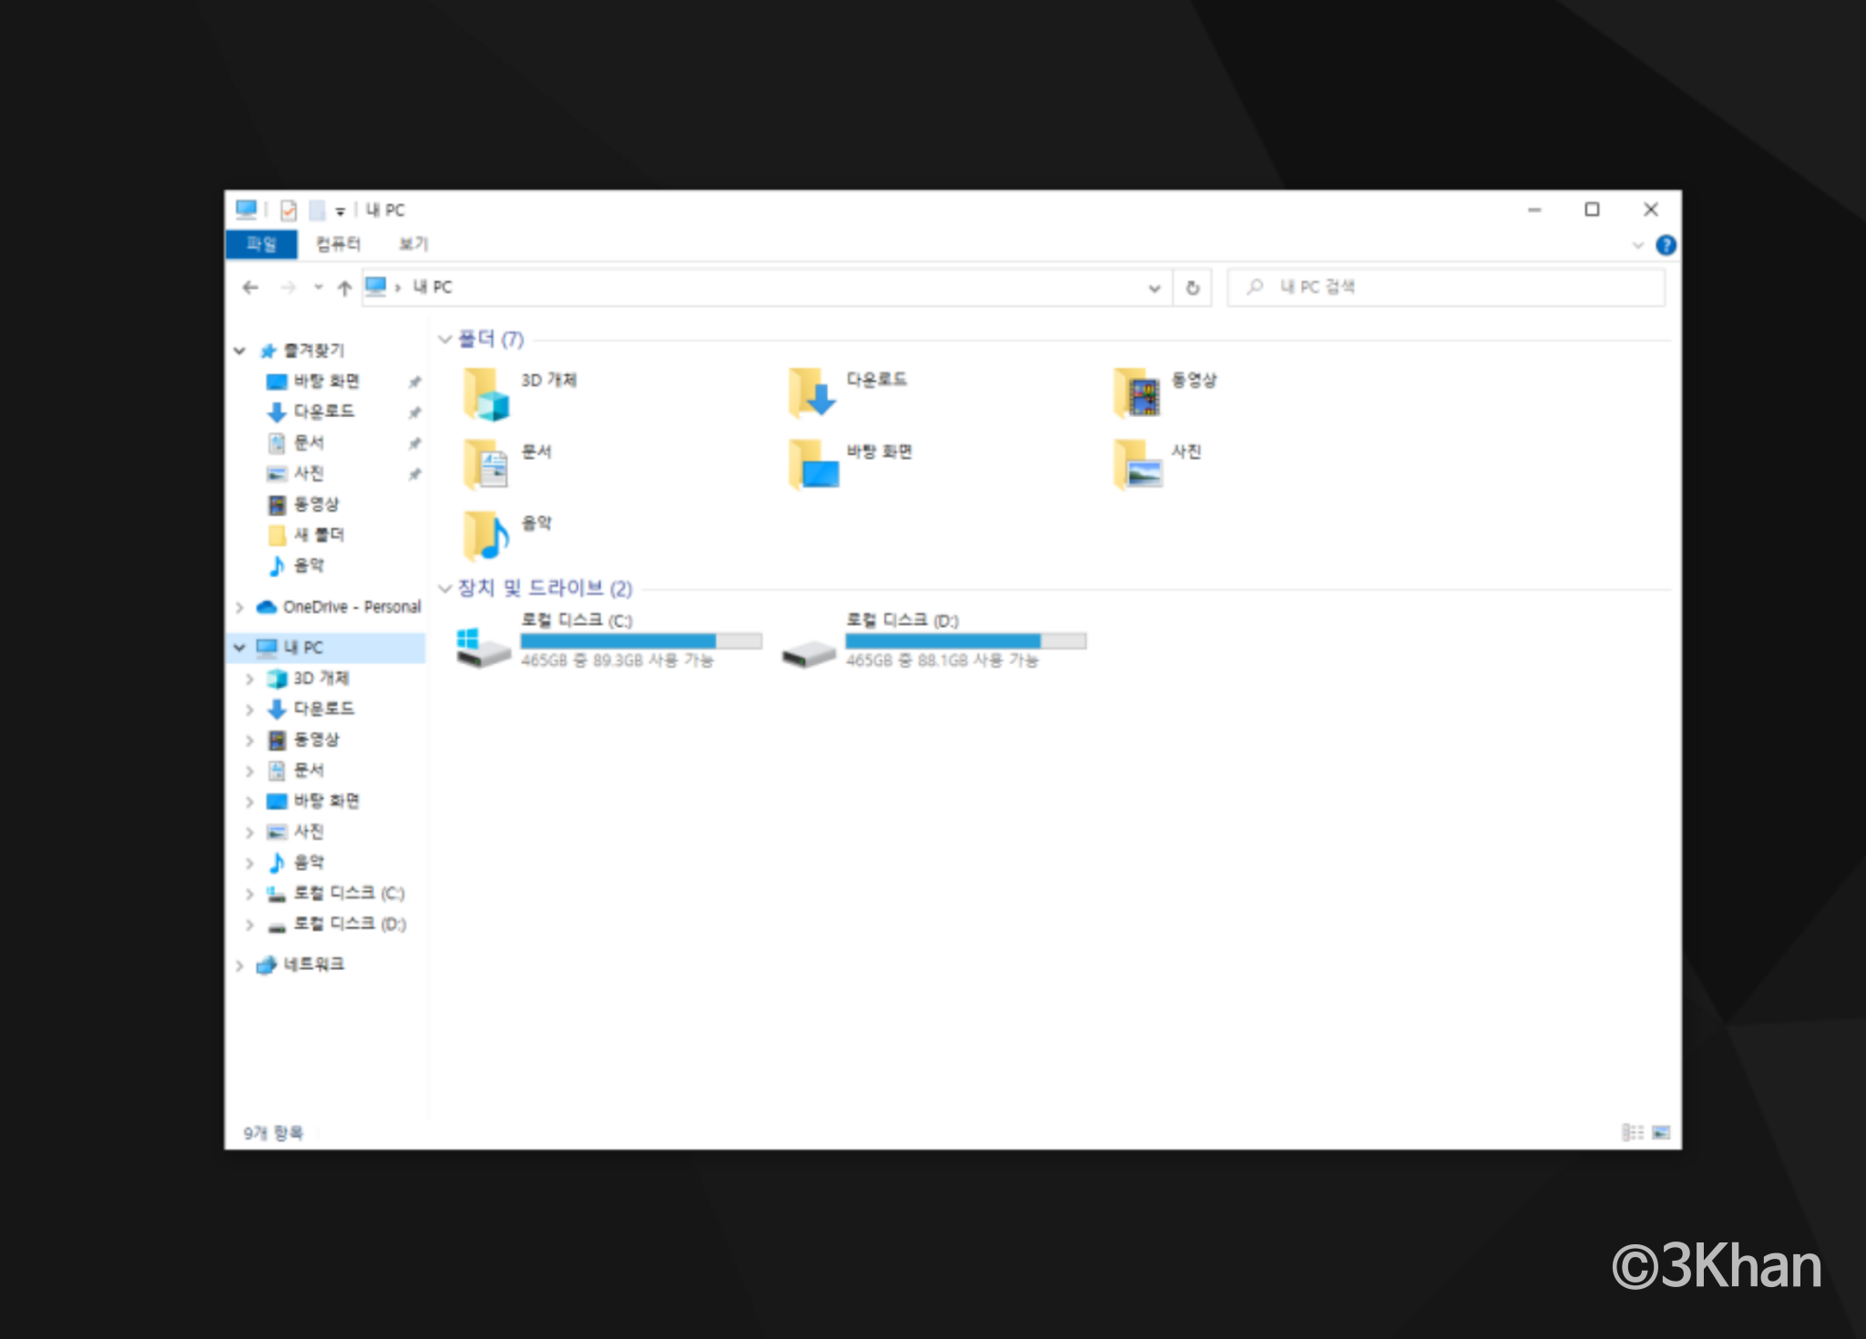The width and height of the screenshot is (1866, 1339).
Task: Click the help question mark icon
Action: (1666, 245)
